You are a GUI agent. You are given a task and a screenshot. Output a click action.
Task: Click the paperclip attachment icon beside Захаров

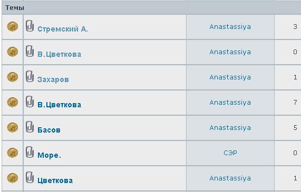click(30, 76)
